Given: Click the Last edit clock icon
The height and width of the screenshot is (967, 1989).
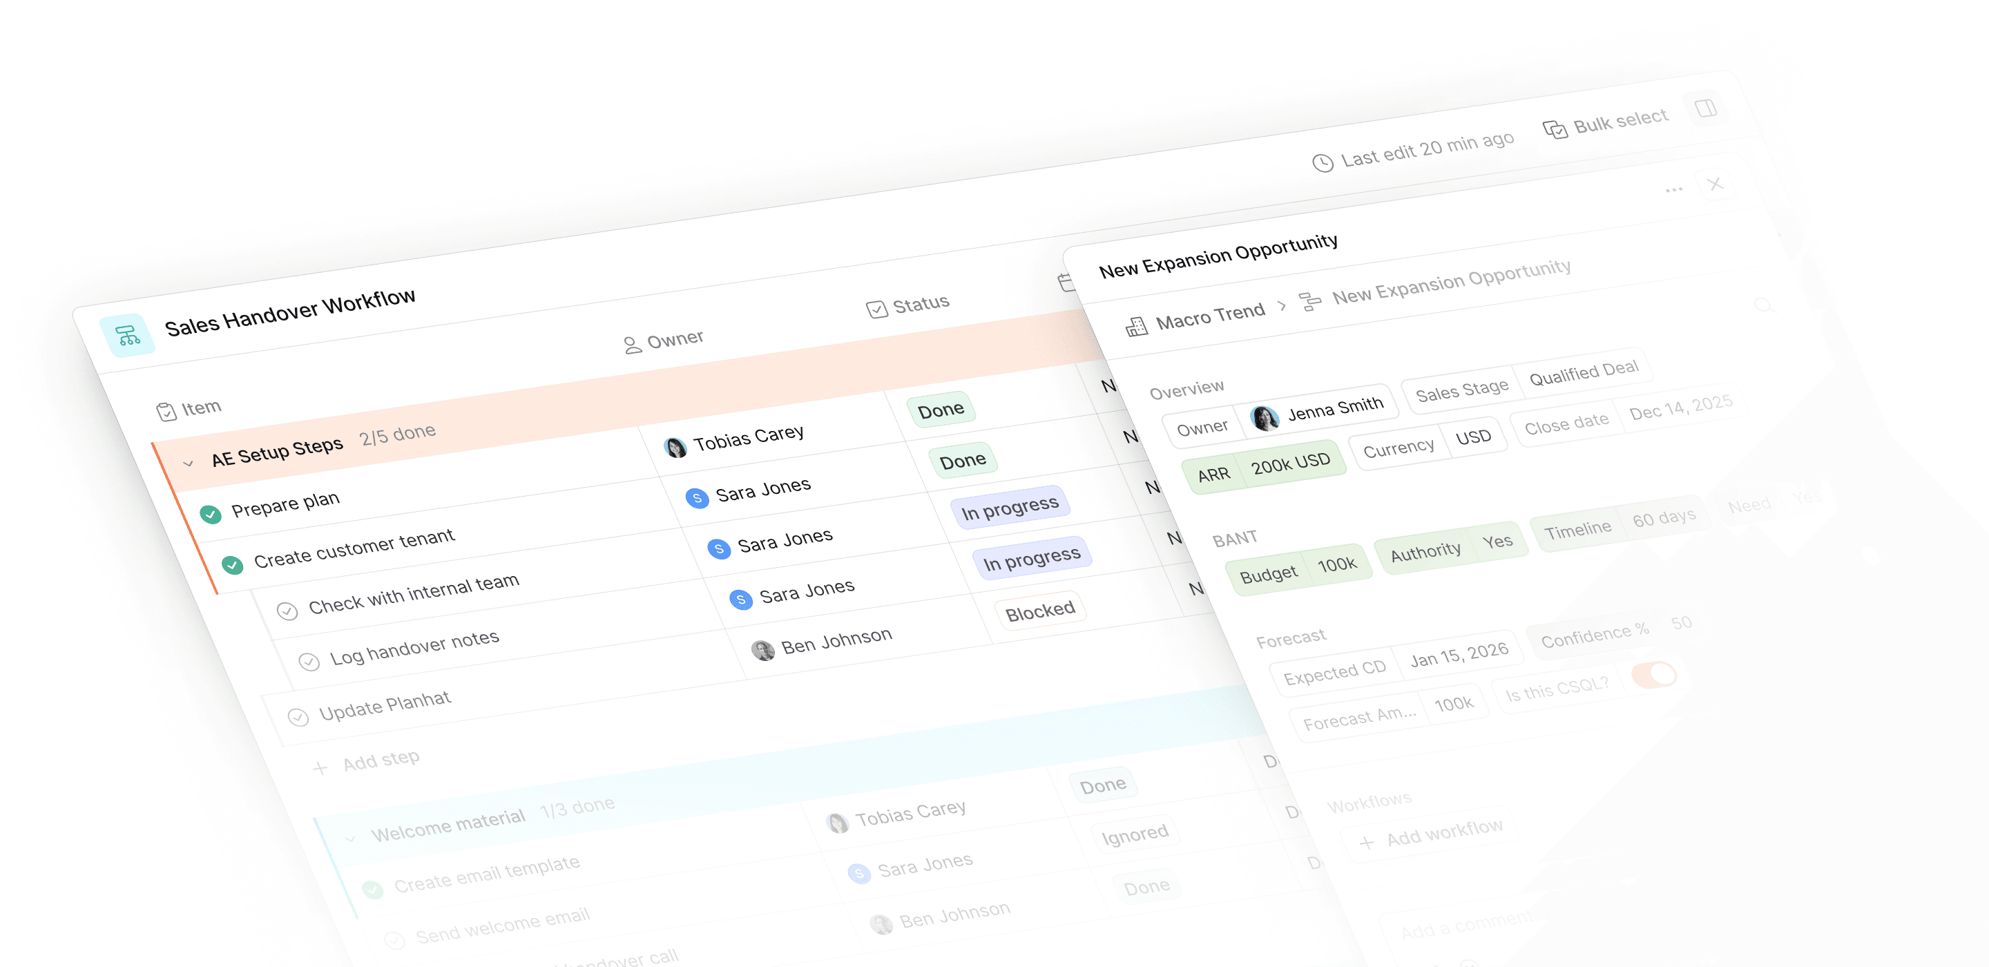Looking at the screenshot, I should tap(1323, 163).
